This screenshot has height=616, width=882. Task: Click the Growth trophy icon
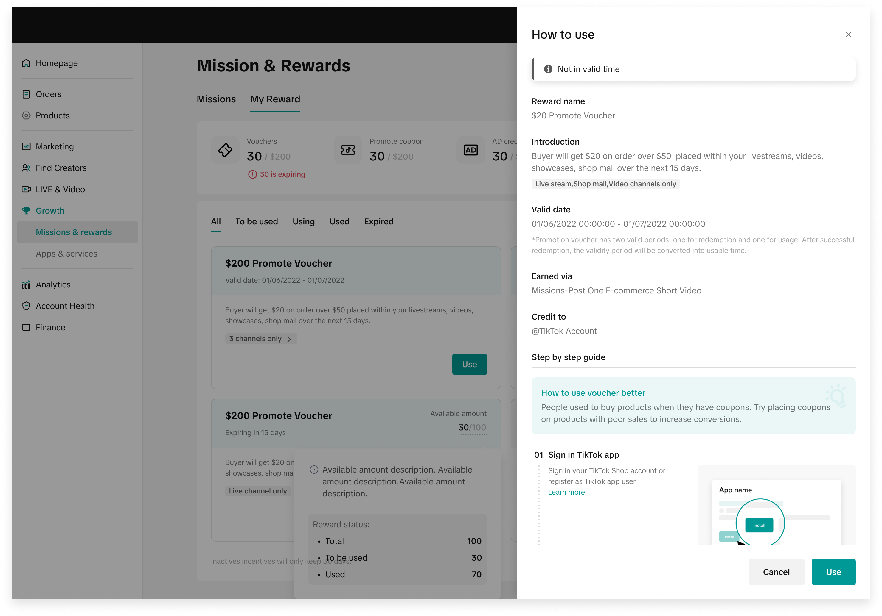coord(26,211)
